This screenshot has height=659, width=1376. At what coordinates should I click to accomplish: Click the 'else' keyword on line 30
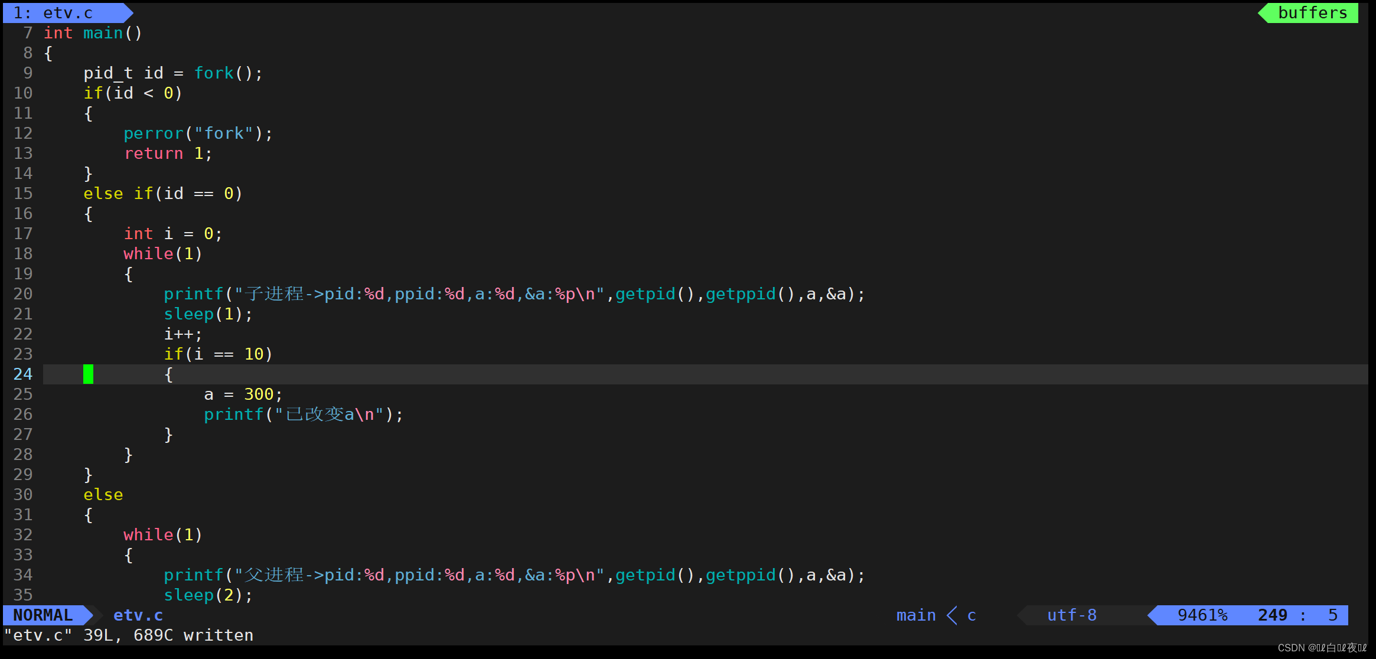coord(103,495)
